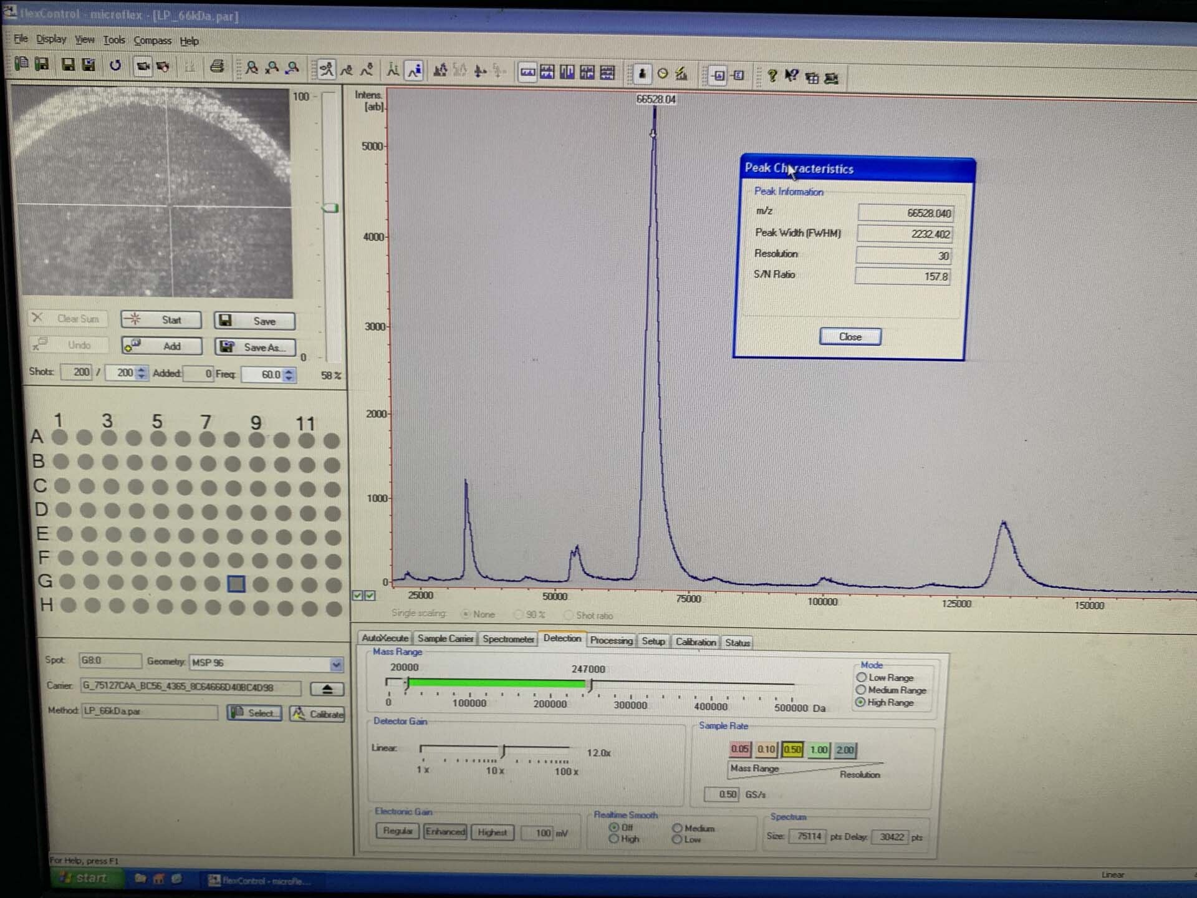This screenshot has height=898, width=1197.
Task: Open a method file from the toolbar
Action: (21, 64)
